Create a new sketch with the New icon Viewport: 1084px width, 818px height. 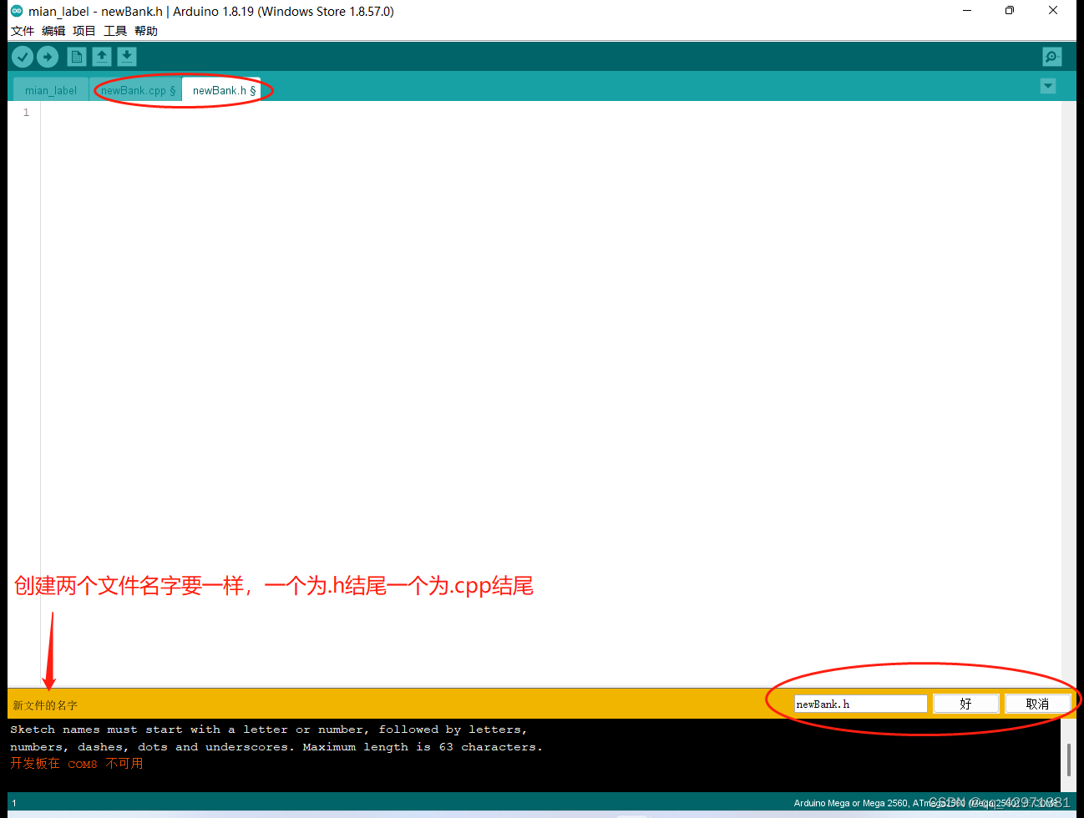tap(76, 56)
